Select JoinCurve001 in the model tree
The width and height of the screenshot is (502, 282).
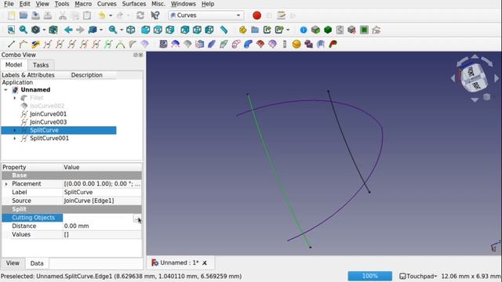click(48, 114)
